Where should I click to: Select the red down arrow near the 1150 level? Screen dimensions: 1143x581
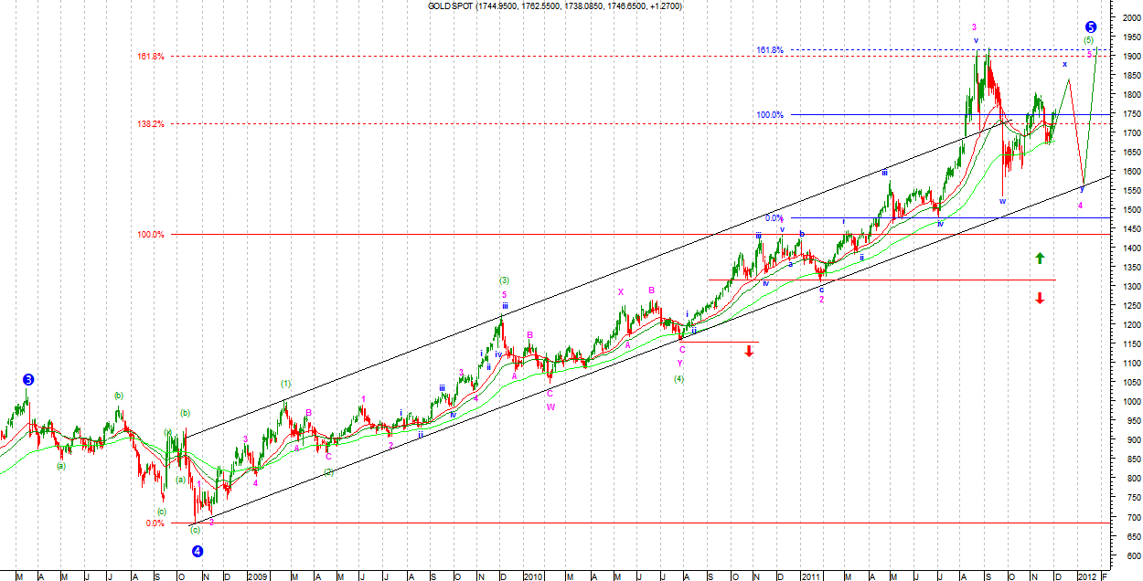750,351
